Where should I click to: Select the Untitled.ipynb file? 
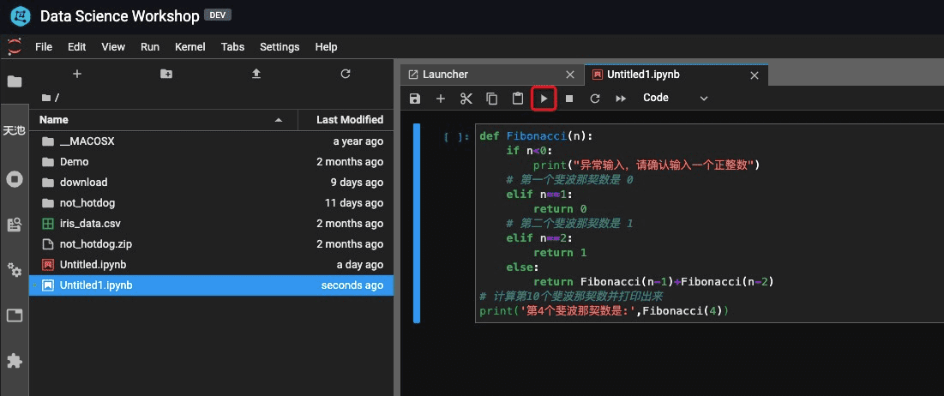211,264
